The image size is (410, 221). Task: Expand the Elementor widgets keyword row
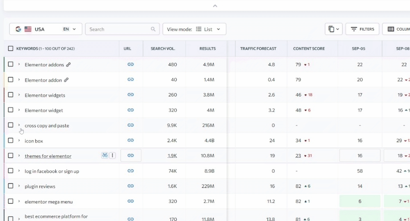[19, 95]
